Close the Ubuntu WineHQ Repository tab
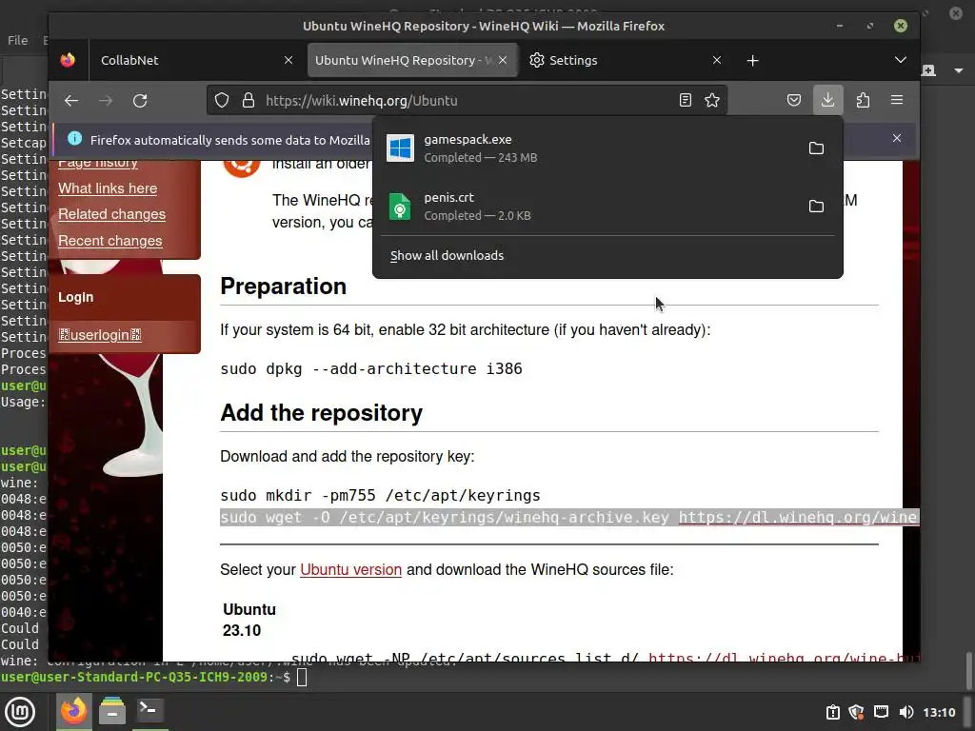 (503, 60)
